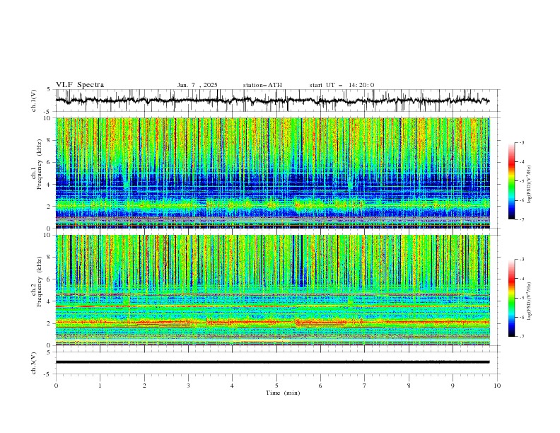Click the '2' minute tick label
This screenshot has height=433, width=560.
(144, 386)
